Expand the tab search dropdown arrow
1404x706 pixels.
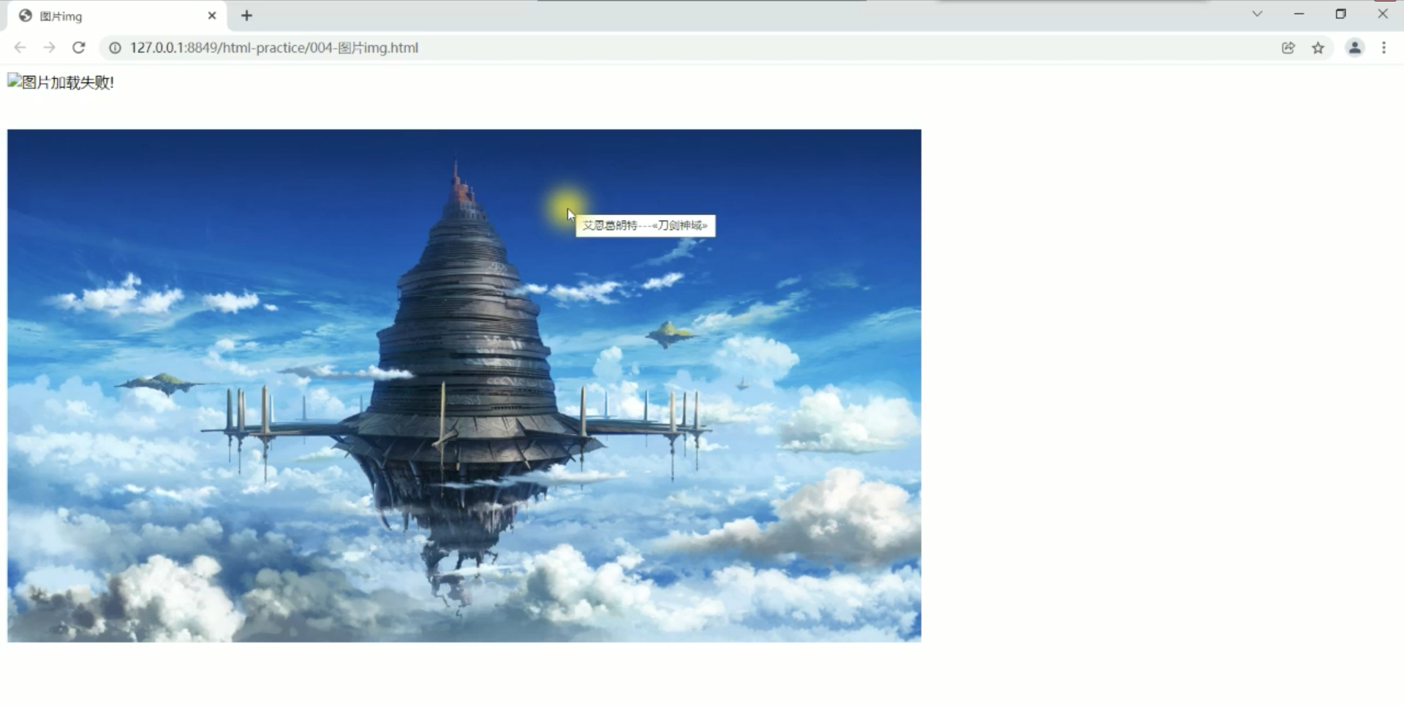coord(1258,14)
